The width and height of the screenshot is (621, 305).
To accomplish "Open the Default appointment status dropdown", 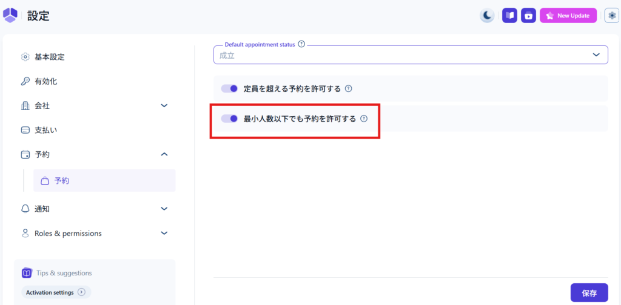I will 410,55.
